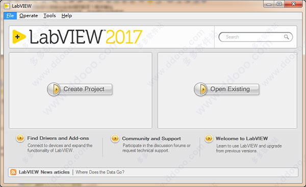Click the Create Project button
Image resolution: width=306 pixels, height=187 pixels.
point(80,89)
